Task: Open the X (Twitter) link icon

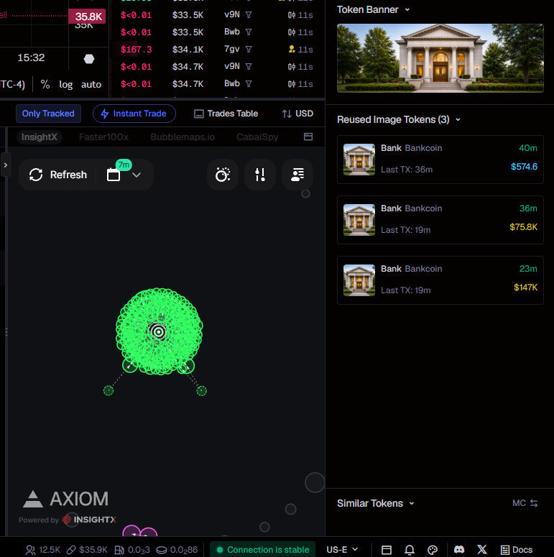Action: pos(482,550)
